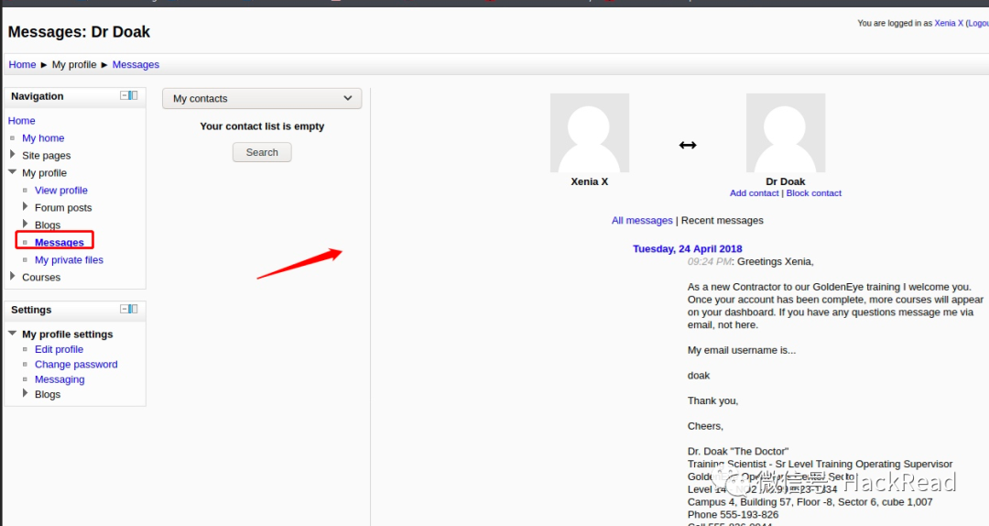Expand Forum posts under My profile
989x526 pixels.
[x=26, y=206]
